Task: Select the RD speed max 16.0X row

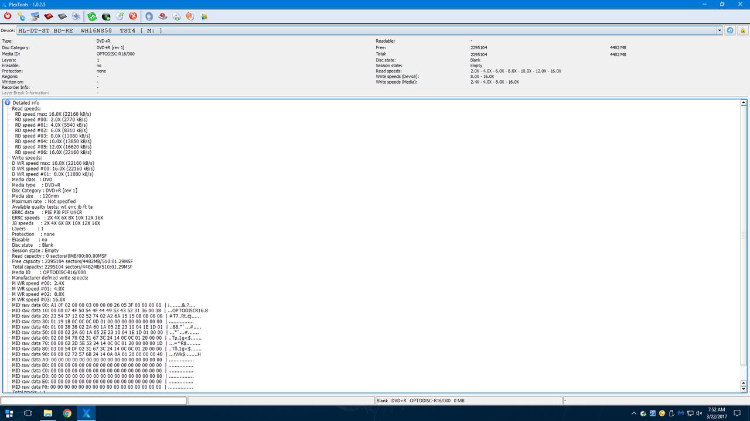Action: 53,114
